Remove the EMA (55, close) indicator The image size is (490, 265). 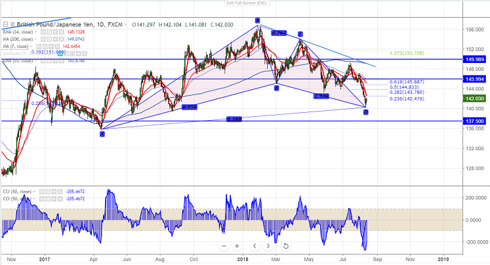point(62,60)
